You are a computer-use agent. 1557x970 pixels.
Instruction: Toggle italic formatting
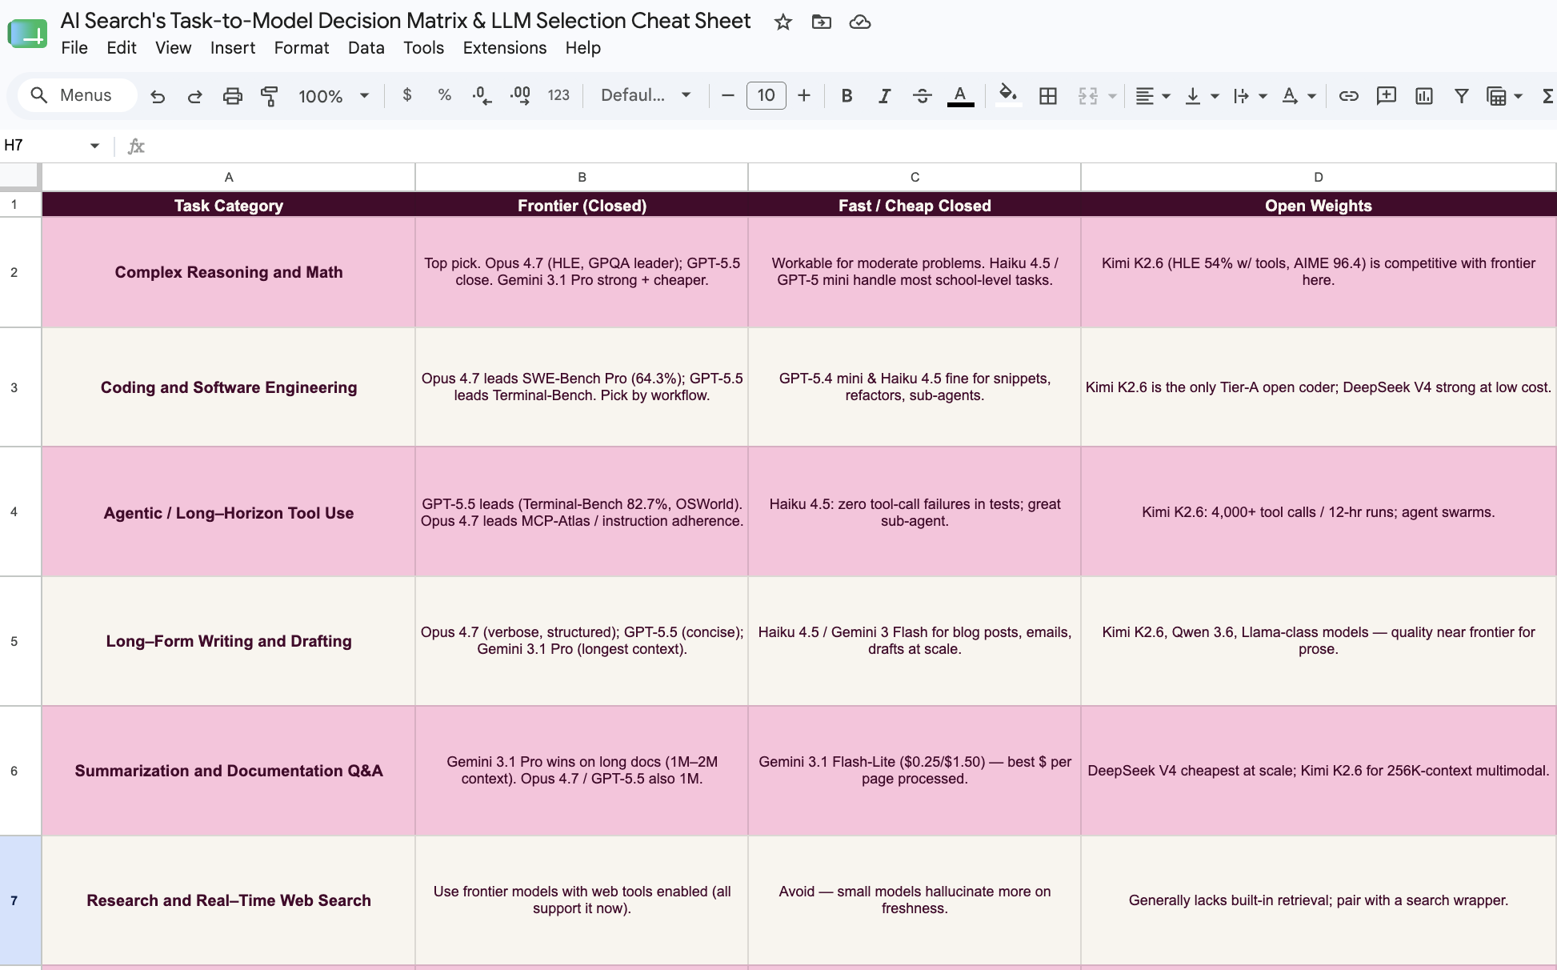(884, 96)
